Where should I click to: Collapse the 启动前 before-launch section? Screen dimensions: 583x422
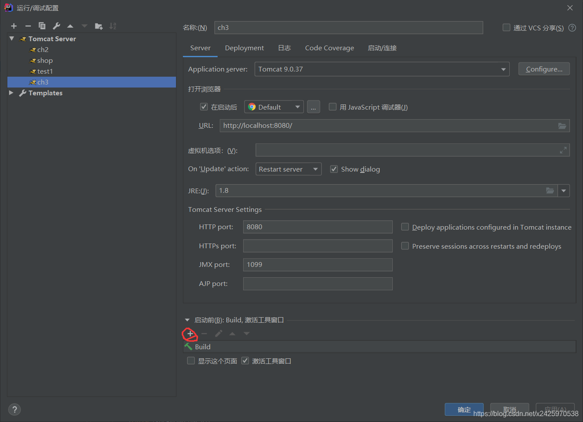point(187,320)
